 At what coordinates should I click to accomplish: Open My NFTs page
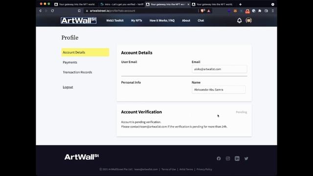(136, 21)
